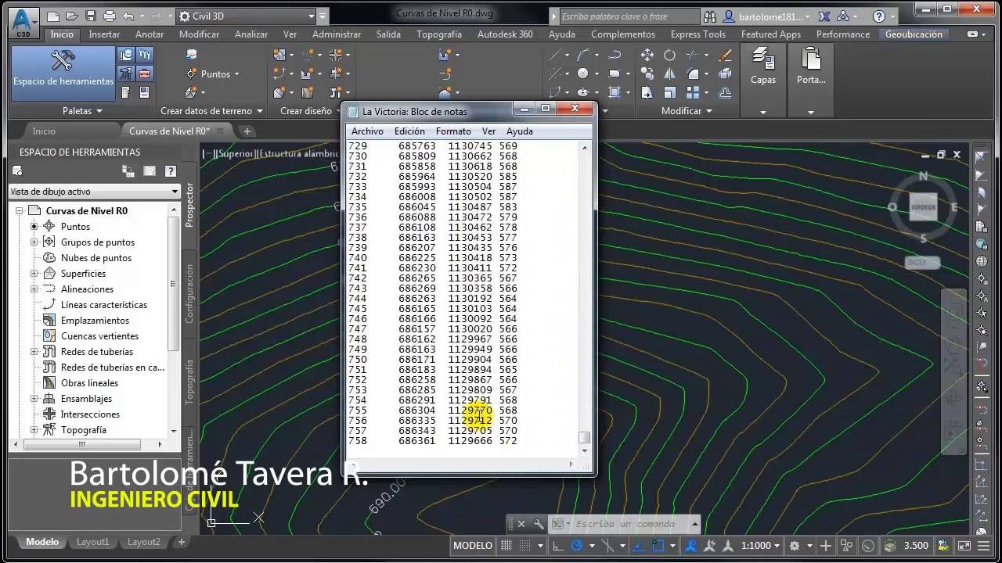Click the Puntos point creation icon
The width and height of the screenshot is (1002, 563).
point(191,74)
